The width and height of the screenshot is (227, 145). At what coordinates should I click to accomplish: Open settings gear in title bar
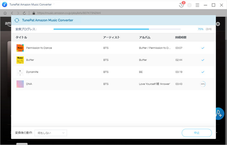tap(189, 5)
